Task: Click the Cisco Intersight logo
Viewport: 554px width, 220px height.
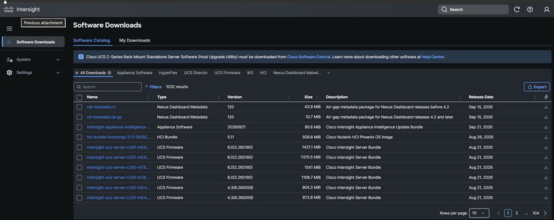Action: click(21, 9)
